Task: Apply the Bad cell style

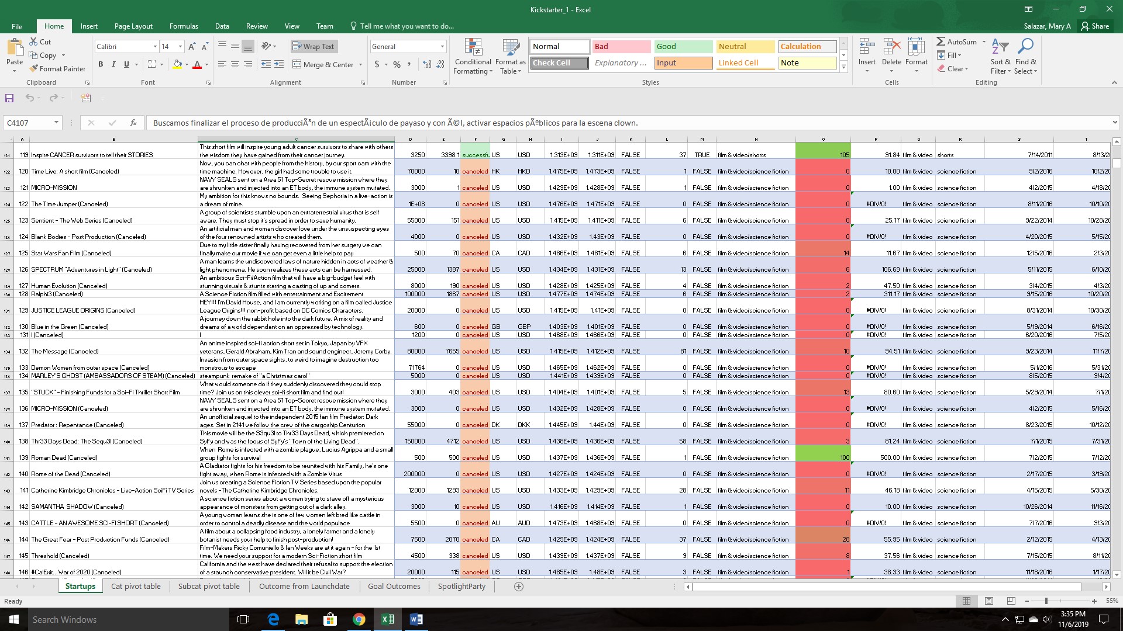Action: coord(621,46)
